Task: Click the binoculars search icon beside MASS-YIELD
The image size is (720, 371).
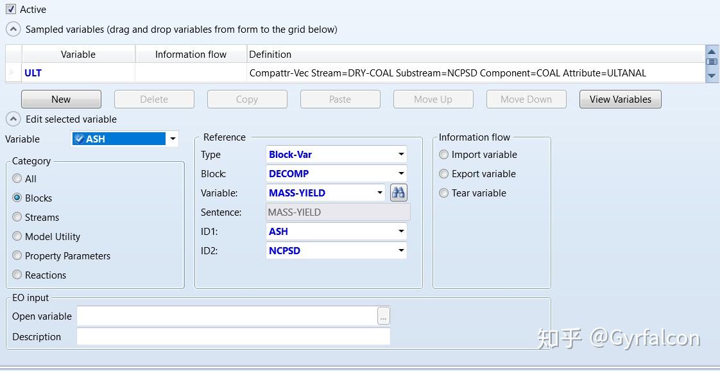Action: [x=399, y=193]
